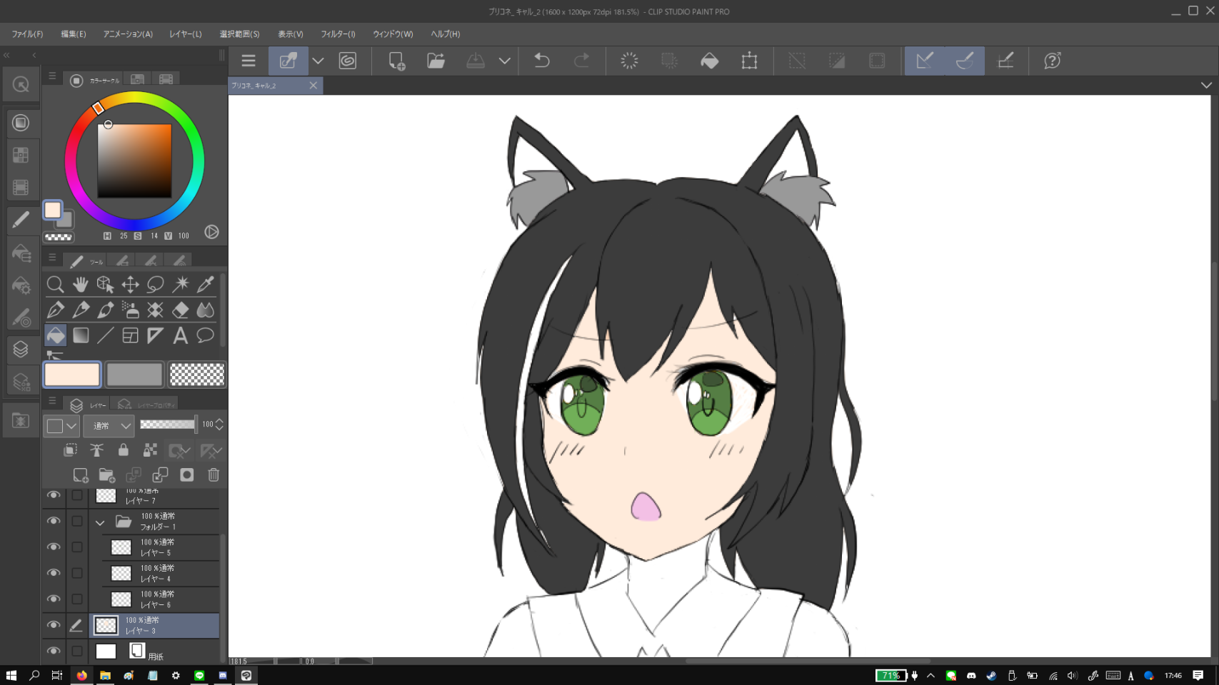Select the Hand move tool
The width and height of the screenshot is (1219, 685).
tap(80, 285)
